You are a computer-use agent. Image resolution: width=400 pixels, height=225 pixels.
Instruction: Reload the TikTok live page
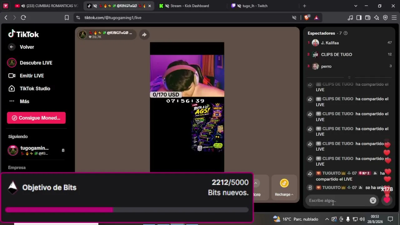(x=23, y=18)
